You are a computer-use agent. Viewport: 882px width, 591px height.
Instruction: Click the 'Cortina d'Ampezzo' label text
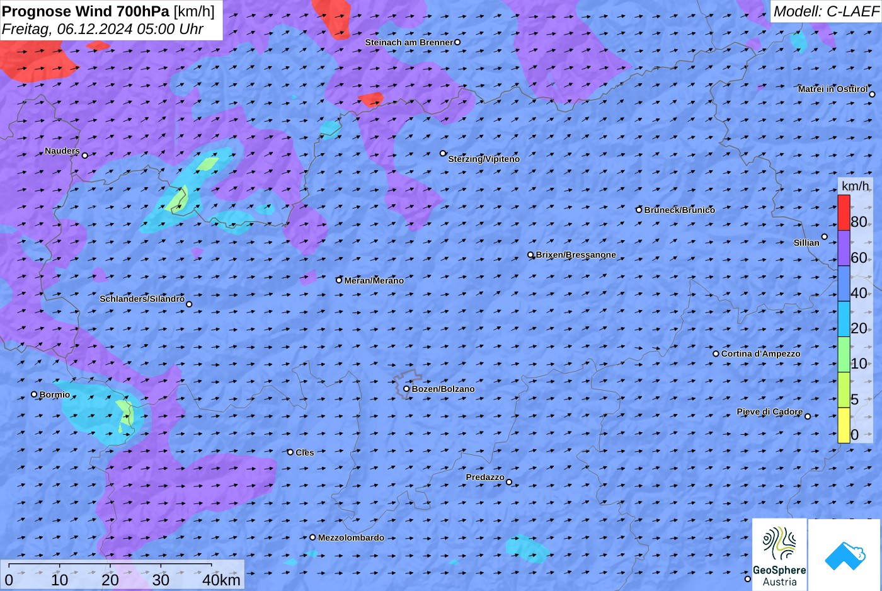tap(760, 353)
